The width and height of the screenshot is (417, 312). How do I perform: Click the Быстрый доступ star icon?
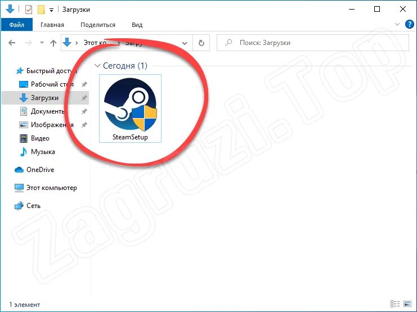click(20, 71)
